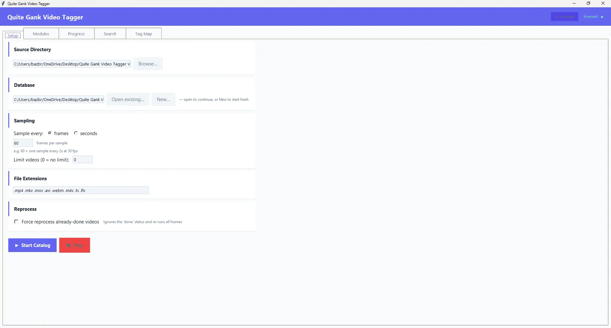This screenshot has height=328, width=611.
Task: Click the 'Quite Gank Video Tagger' header title
Action: (x=45, y=17)
